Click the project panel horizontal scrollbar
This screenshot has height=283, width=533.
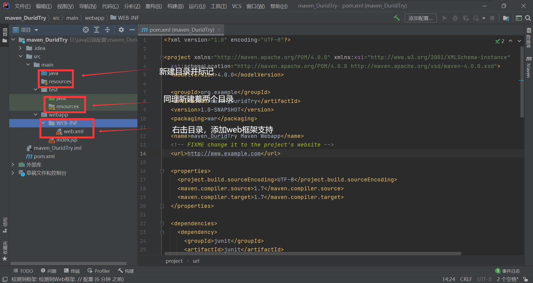(68, 263)
